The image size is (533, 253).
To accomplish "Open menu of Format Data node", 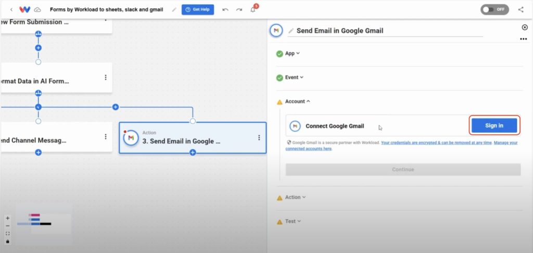I will click(x=105, y=78).
